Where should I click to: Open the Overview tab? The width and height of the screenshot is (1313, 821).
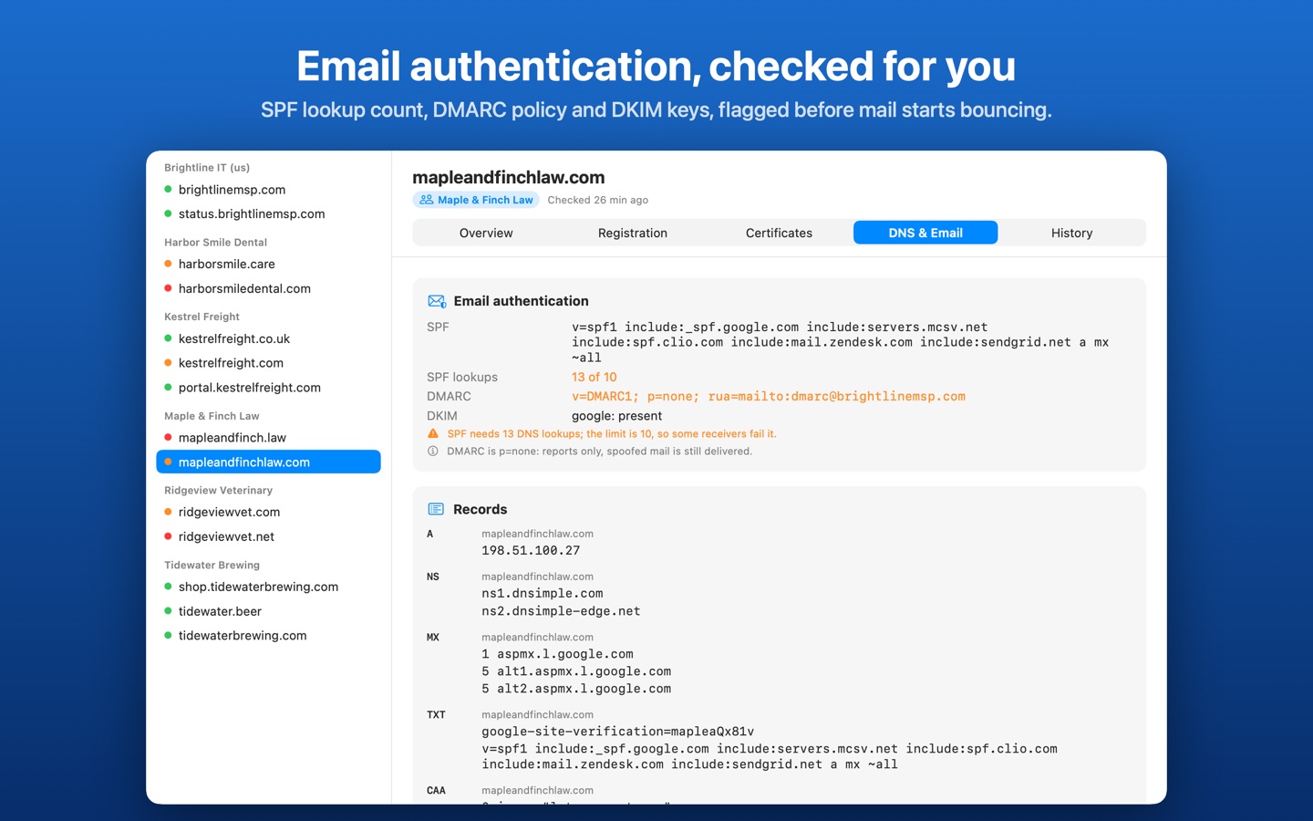coord(486,233)
